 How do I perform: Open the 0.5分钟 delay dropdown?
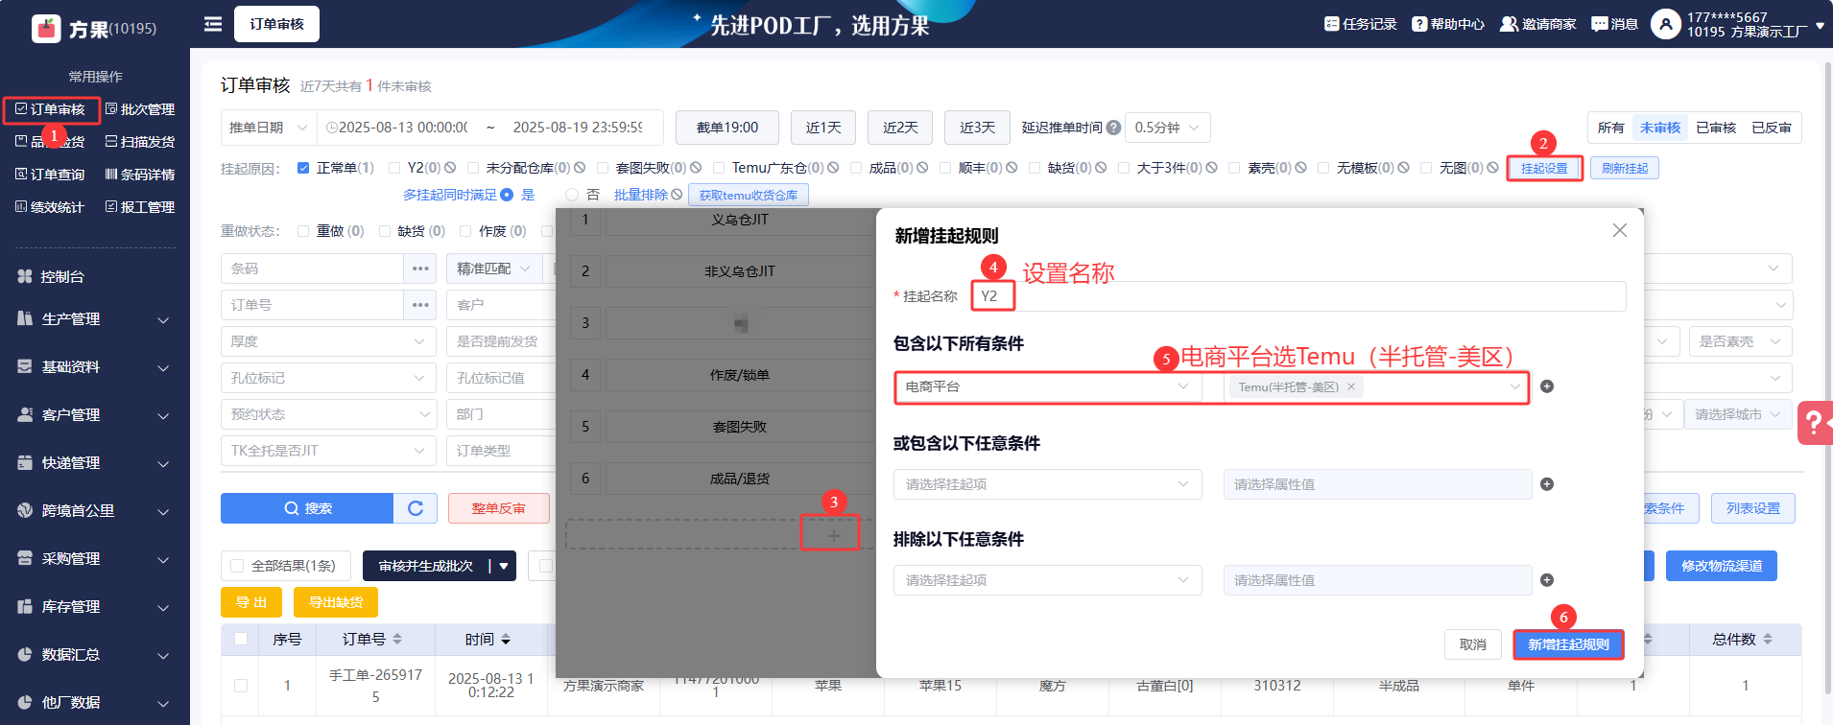(1167, 128)
